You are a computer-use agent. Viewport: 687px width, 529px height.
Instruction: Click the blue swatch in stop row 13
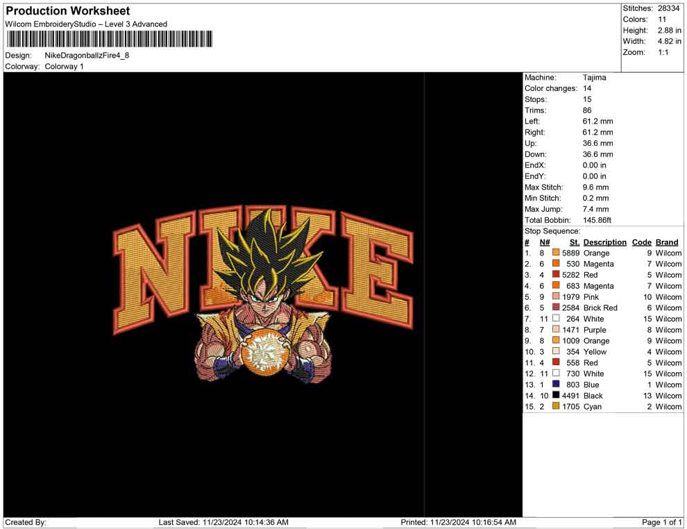pos(556,384)
